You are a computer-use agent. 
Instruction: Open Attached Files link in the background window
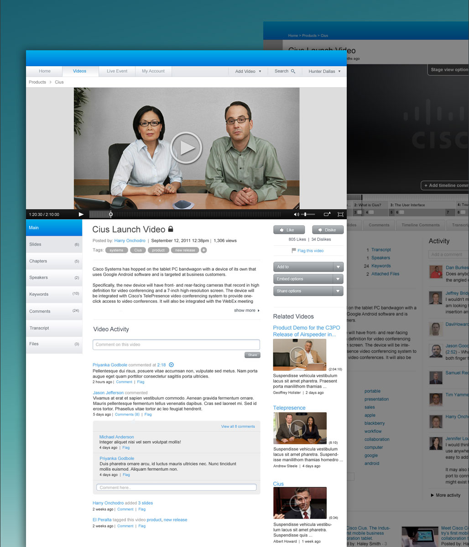385,274
